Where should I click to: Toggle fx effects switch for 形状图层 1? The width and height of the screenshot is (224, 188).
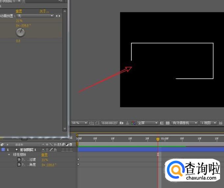(56, 150)
